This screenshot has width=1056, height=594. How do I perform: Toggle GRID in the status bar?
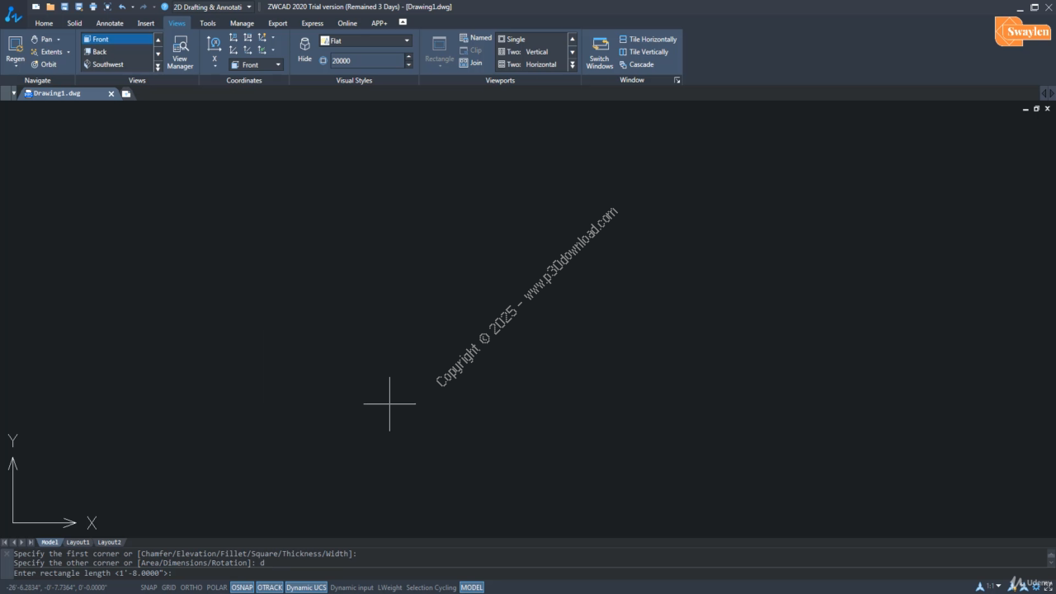pyautogui.click(x=169, y=587)
